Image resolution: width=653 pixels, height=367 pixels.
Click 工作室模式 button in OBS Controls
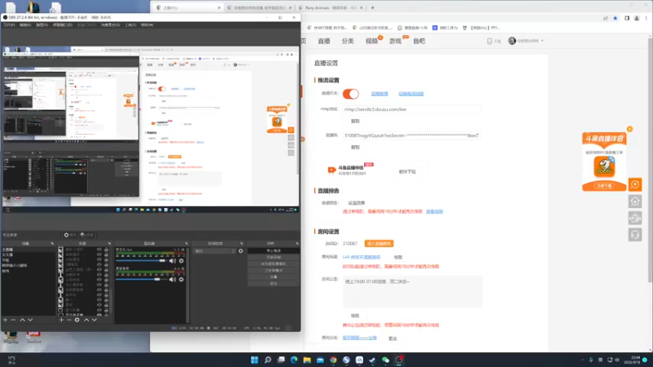273,271
